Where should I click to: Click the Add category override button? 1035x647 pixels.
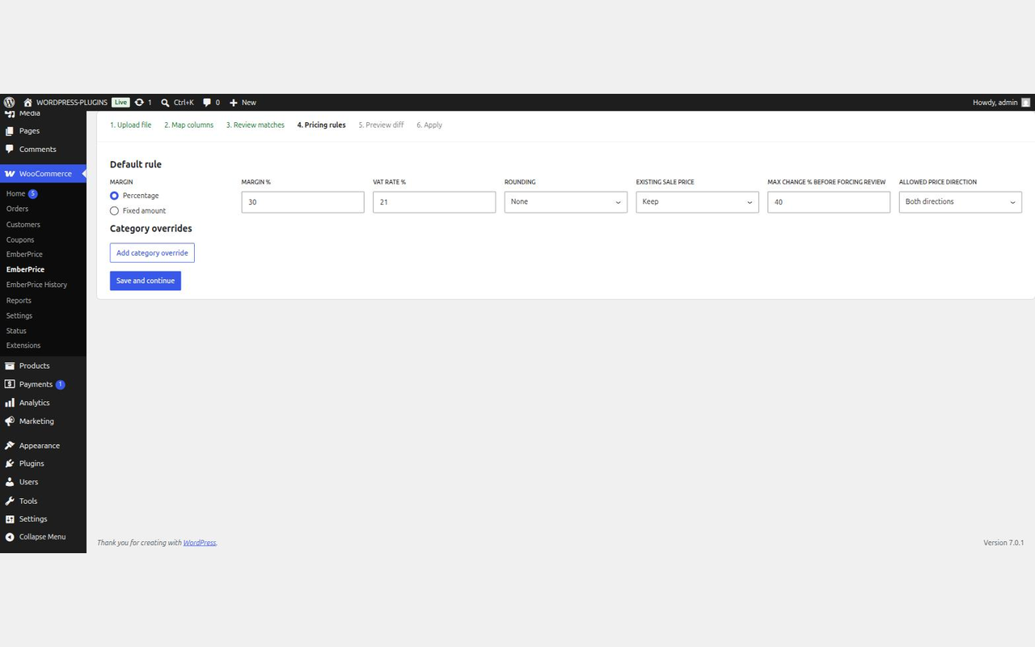coord(152,253)
